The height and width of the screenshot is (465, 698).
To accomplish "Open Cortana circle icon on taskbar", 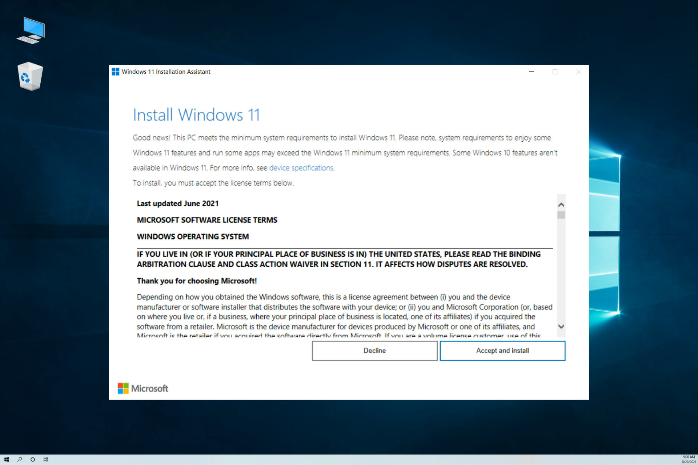I will (x=33, y=460).
